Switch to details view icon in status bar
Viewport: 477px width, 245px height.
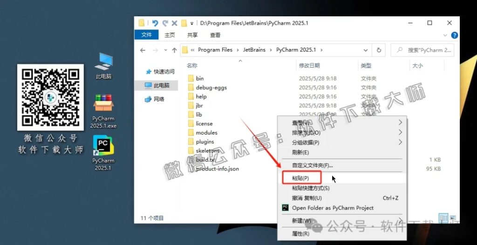click(x=443, y=218)
